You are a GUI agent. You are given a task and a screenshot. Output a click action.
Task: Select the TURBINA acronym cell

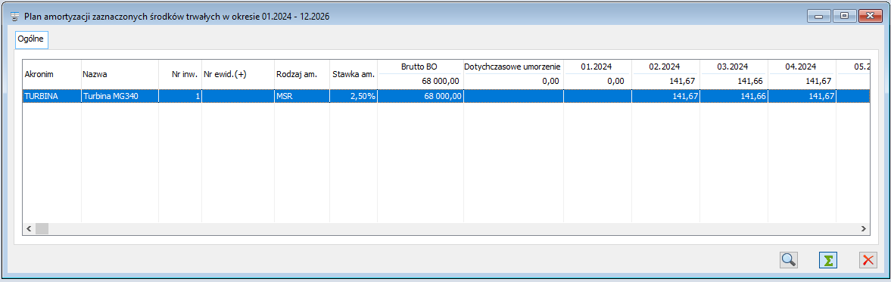click(x=51, y=97)
